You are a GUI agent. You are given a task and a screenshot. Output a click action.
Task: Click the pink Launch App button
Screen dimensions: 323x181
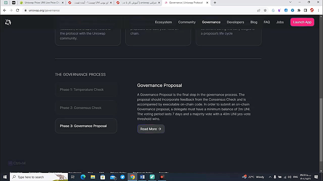302,22
